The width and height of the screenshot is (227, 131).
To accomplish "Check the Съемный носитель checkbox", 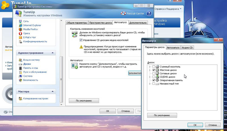I will click(154, 67).
